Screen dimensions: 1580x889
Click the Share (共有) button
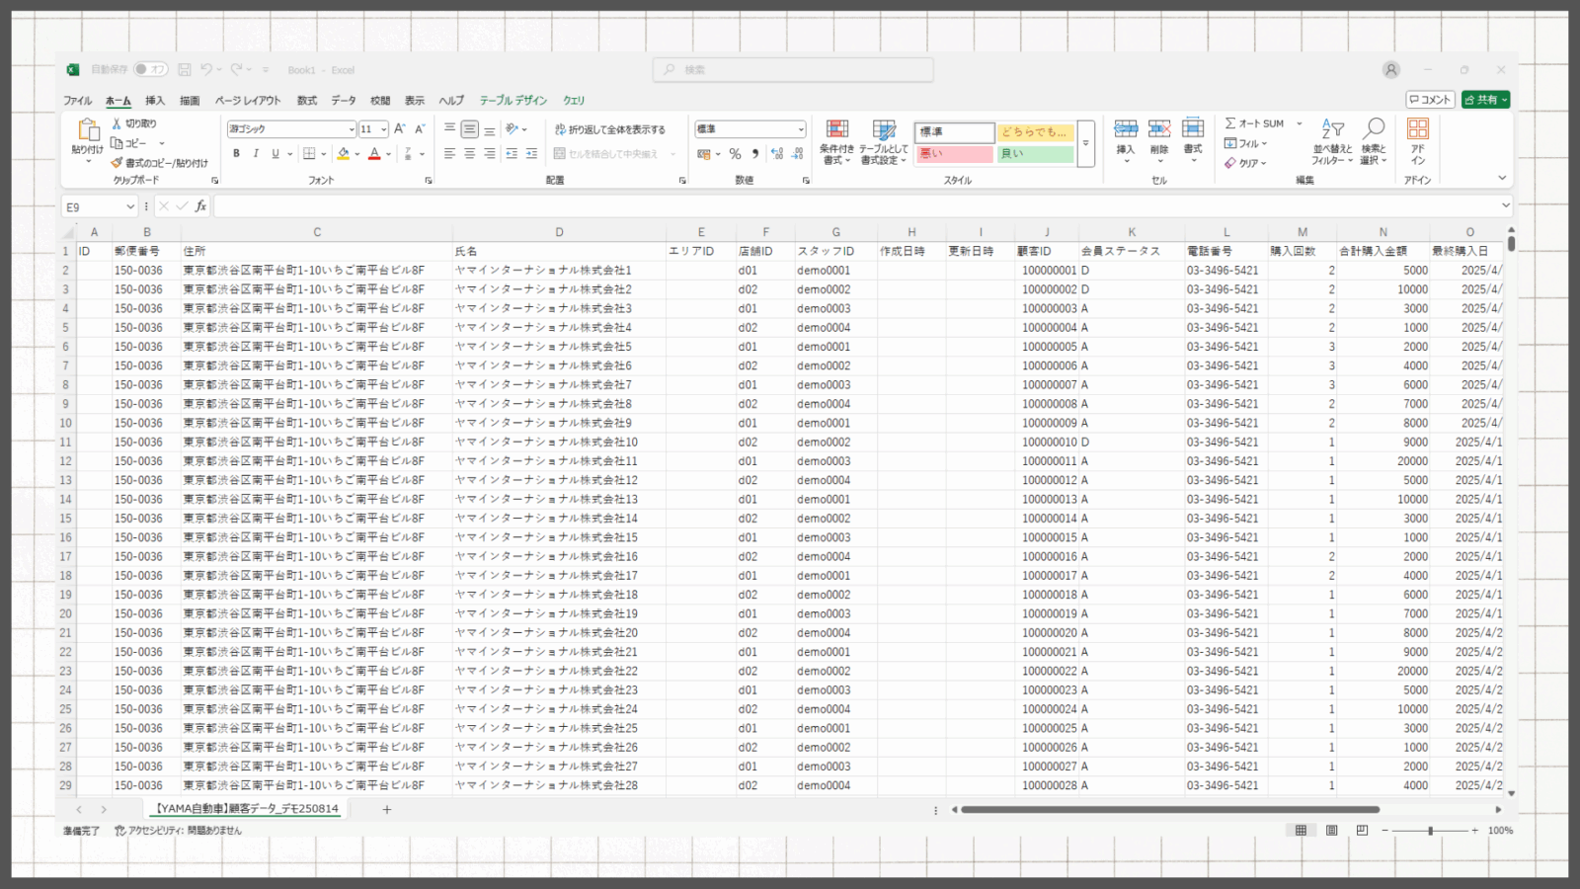pos(1485,100)
